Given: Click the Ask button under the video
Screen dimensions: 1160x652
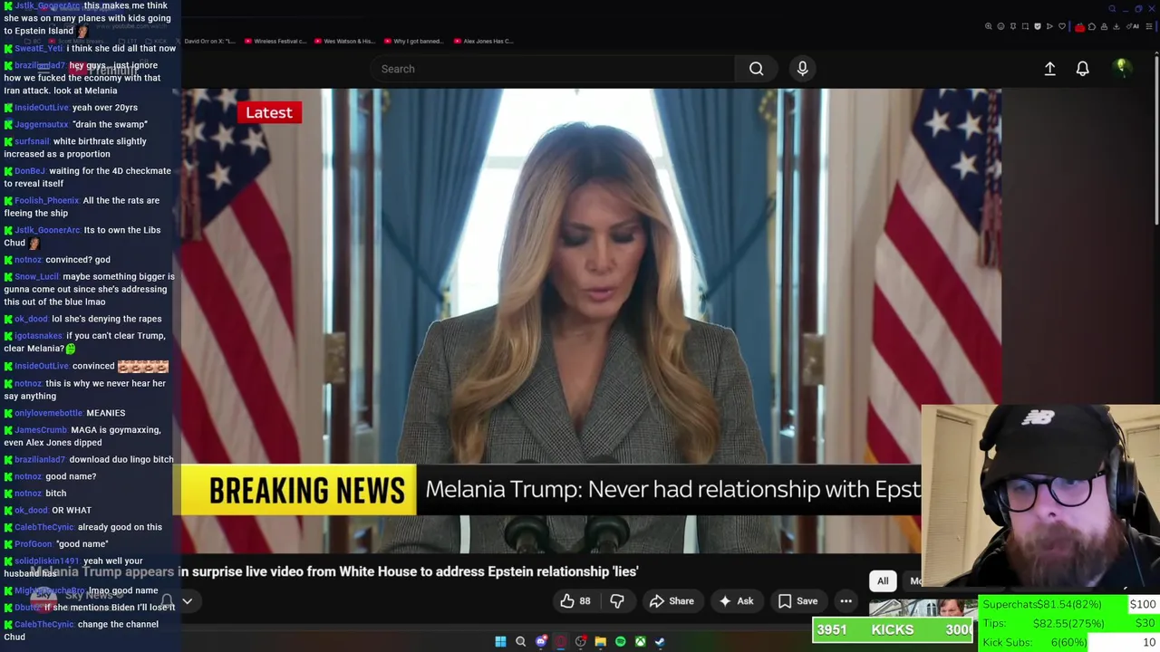Looking at the screenshot, I should point(736,601).
